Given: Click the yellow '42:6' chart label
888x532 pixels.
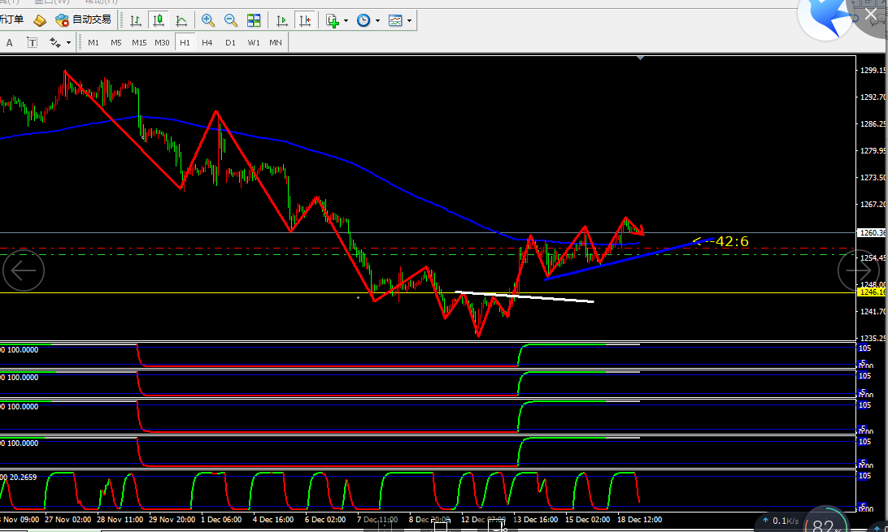Looking at the screenshot, I should pos(732,241).
